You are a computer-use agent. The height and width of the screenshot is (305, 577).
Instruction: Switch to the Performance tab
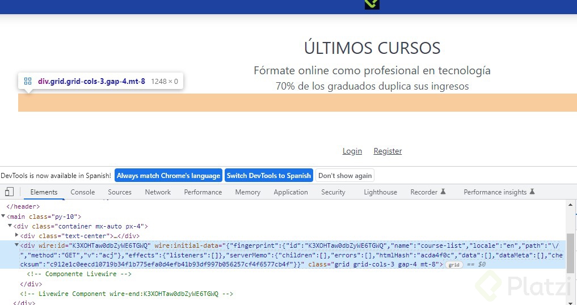click(203, 192)
